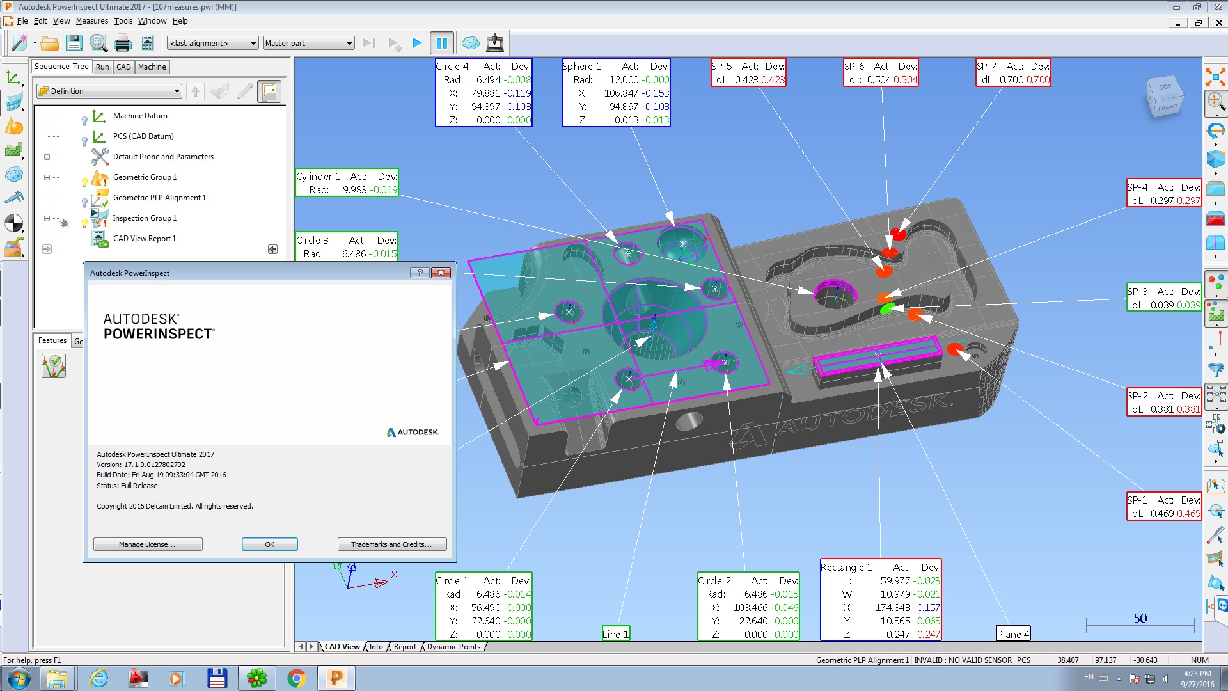1228x691 pixels.
Task: Click the PCS CAD Datum tree item
Action: [x=143, y=136]
